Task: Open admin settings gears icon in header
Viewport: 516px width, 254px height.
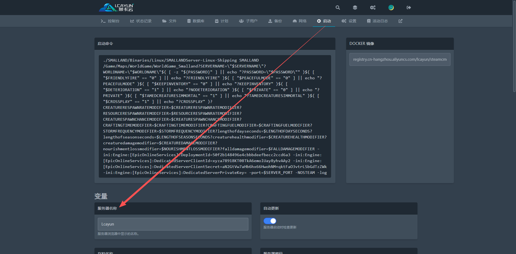Action: point(373,8)
